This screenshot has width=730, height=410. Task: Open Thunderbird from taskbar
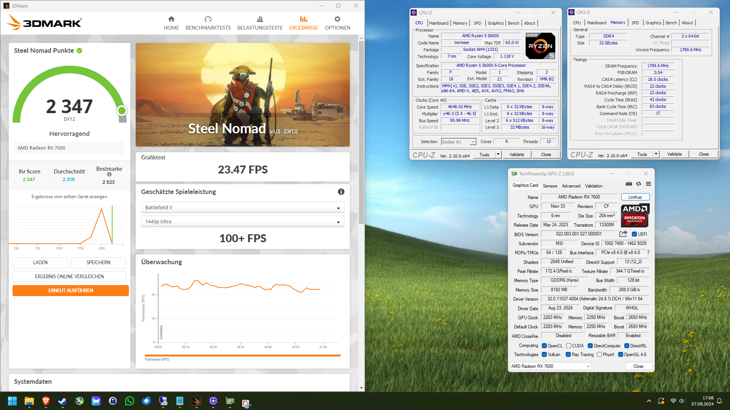[146, 401]
